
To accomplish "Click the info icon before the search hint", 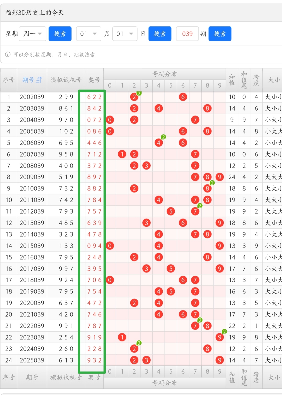I will pyautogui.click(x=8, y=54).
